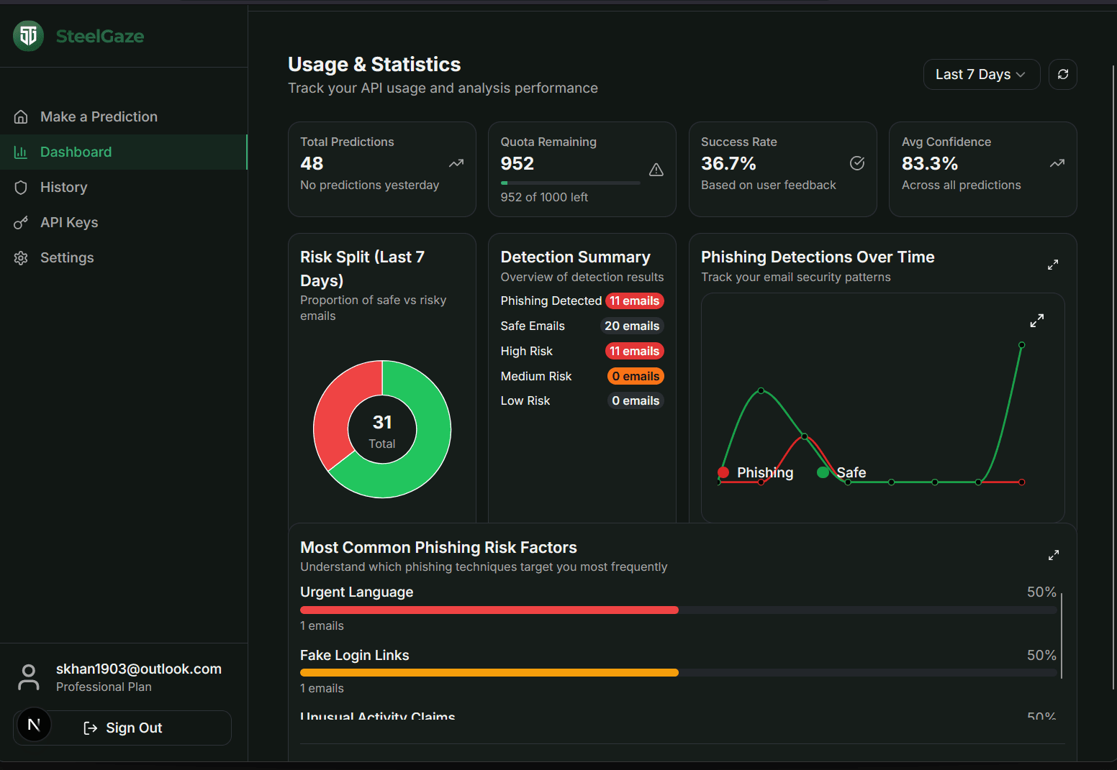This screenshot has width=1117, height=770.
Task: Click the round N badge icon
Action: click(34, 725)
